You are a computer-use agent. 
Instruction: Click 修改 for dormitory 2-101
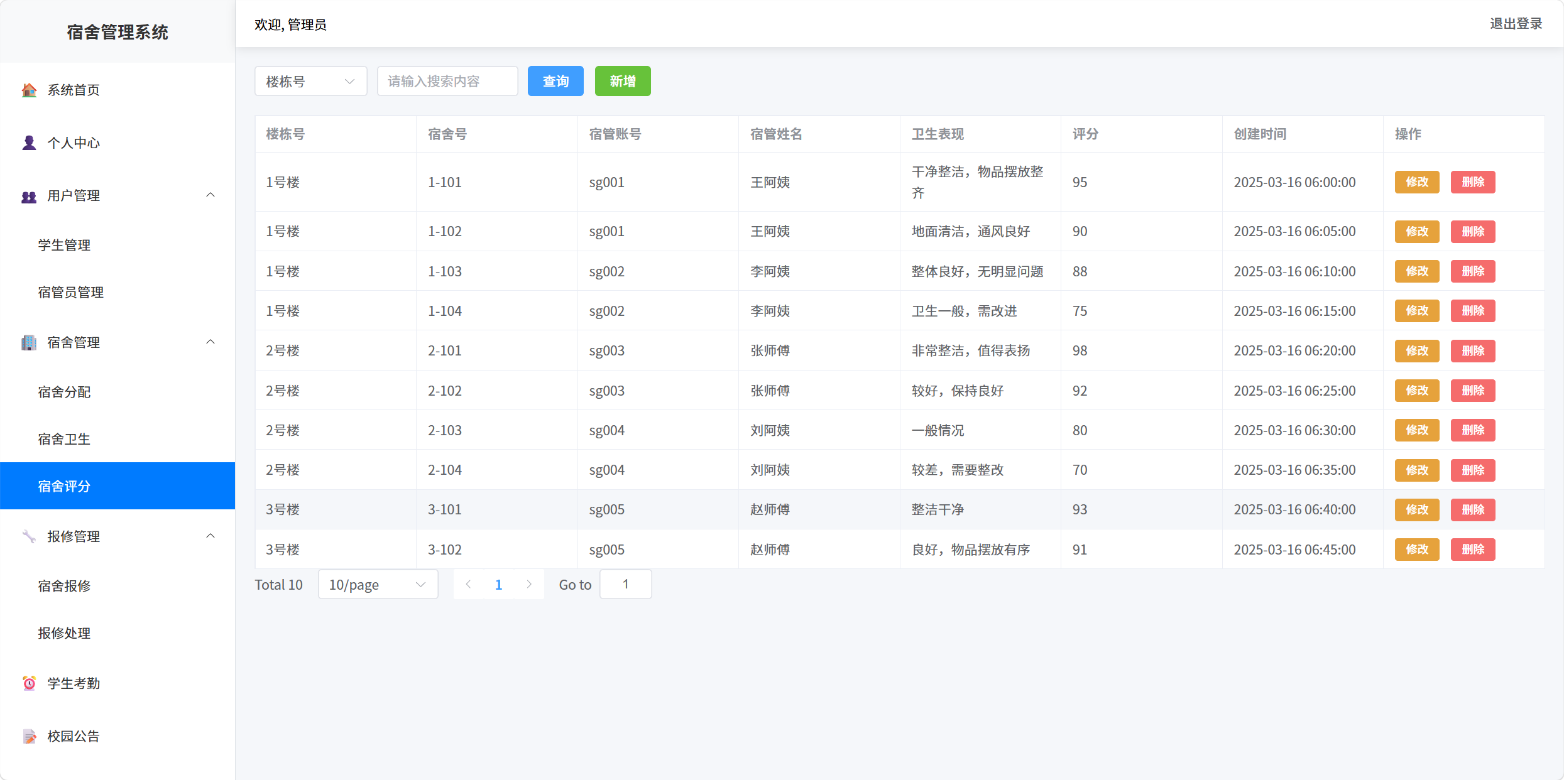tap(1416, 350)
